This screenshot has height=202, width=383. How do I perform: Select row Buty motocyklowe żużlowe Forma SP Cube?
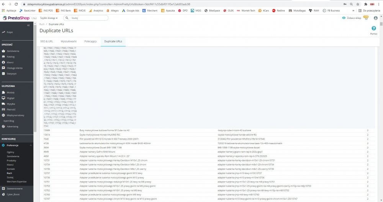[207, 130]
